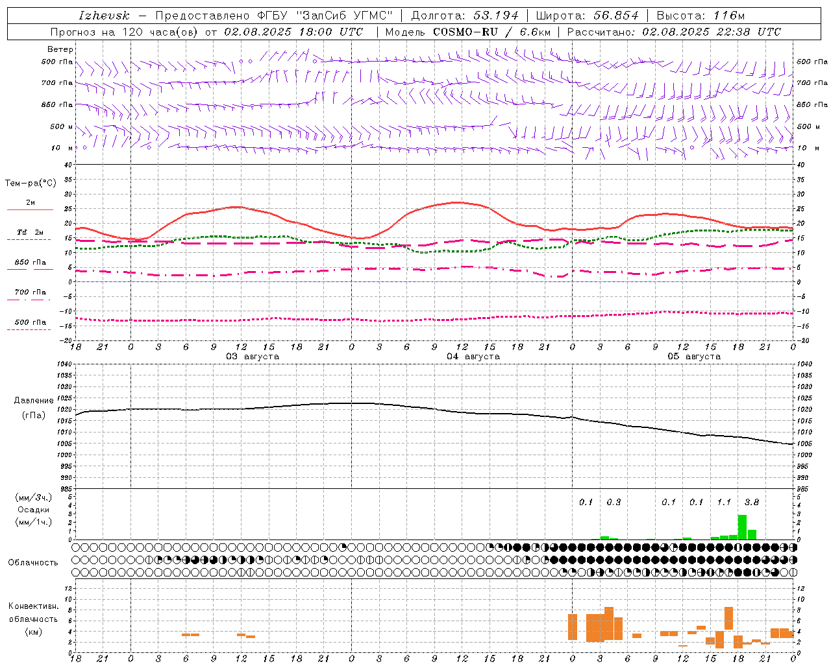Image resolution: width=831 pixels, height=664 pixels.
Task: Click the '700 гПа' temperature legend label
Action: pyautogui.click(x=31, y=292)
